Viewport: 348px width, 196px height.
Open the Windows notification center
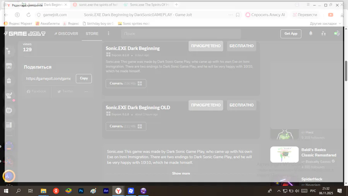[339, 191]
